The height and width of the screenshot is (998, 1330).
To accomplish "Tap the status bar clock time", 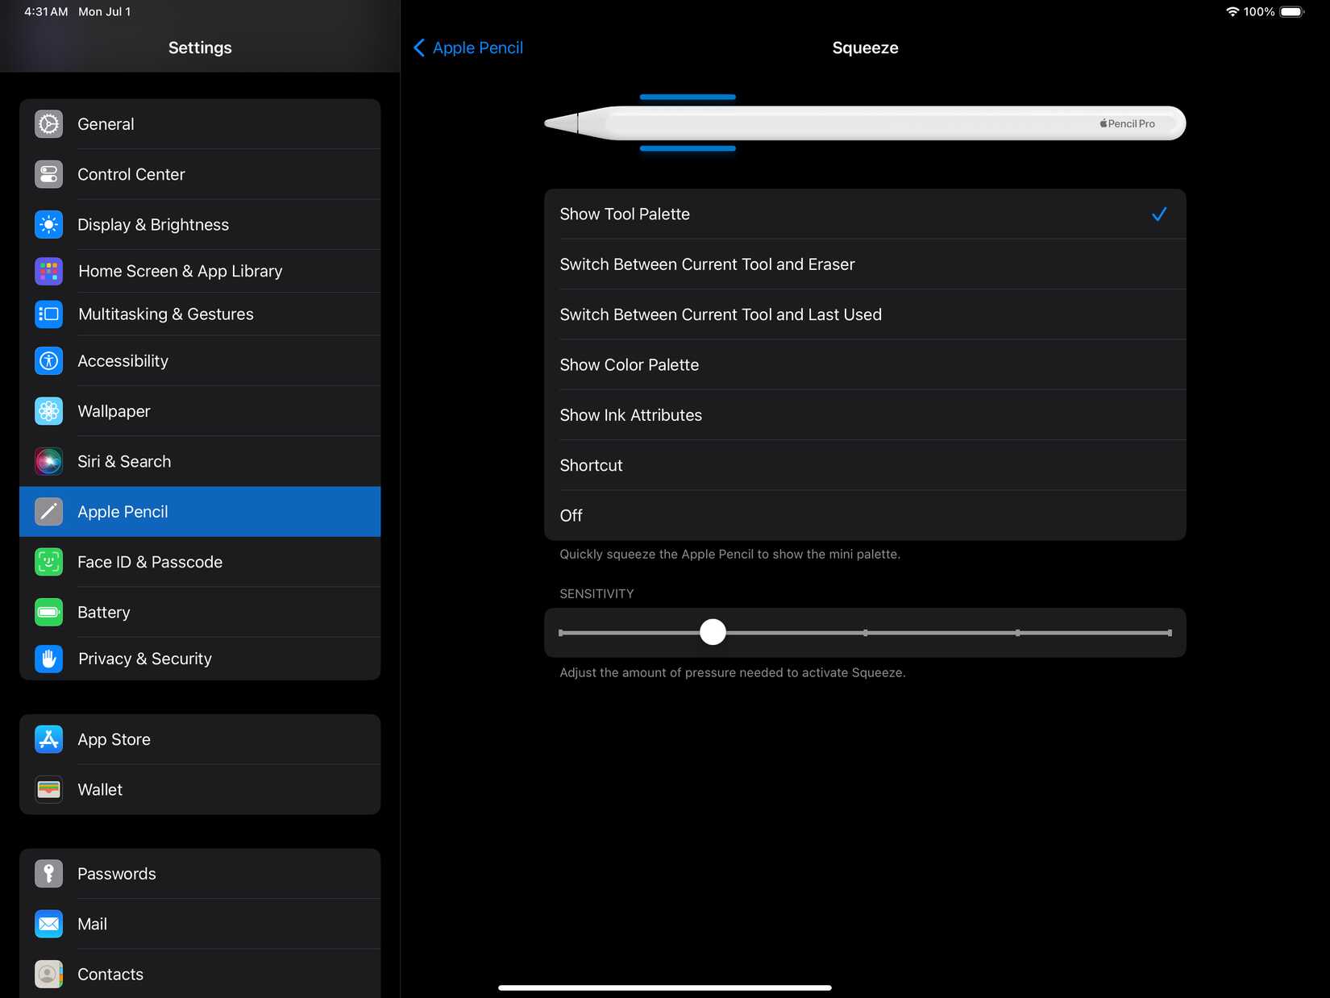I will tap(46, 11).
